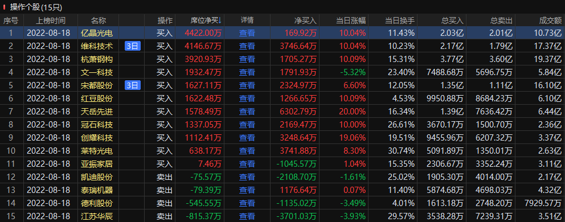Screen dimensions: 565x222
Task: Click the -815.37万 seat net sell value
Action: coord(203,216)
